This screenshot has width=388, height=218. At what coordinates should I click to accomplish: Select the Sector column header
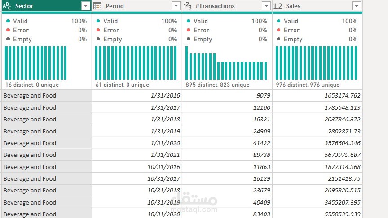tap(45, 6)
